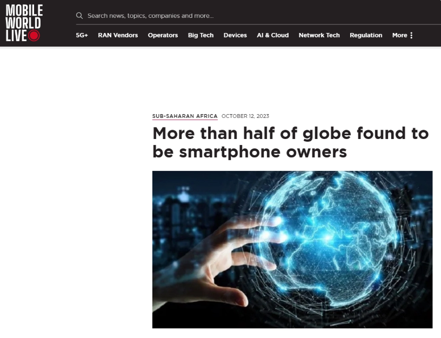Screen dimensions: 441x338
Task: Go to Network Tech section
Action: coord(319,35)
